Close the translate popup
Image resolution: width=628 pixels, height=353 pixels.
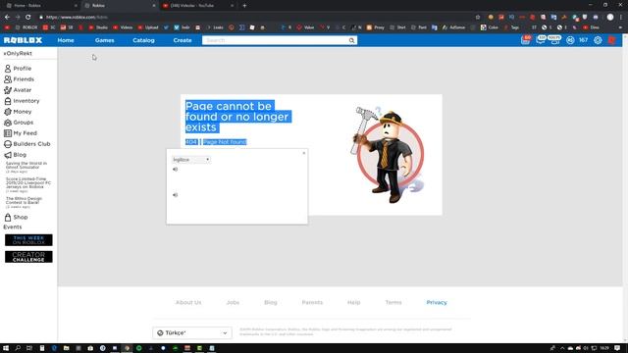(304, 153)
